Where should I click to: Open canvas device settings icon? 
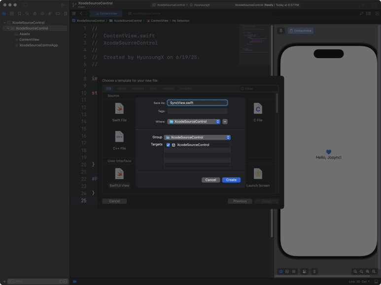(304, 271)
